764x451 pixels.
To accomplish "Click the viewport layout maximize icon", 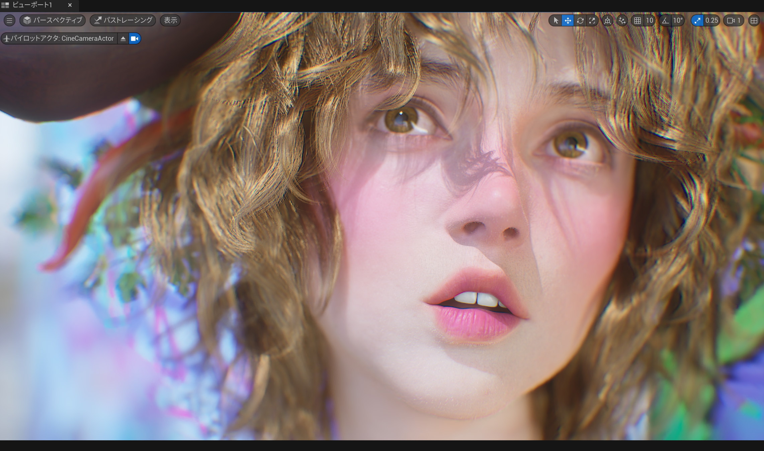I will (754, 21).
